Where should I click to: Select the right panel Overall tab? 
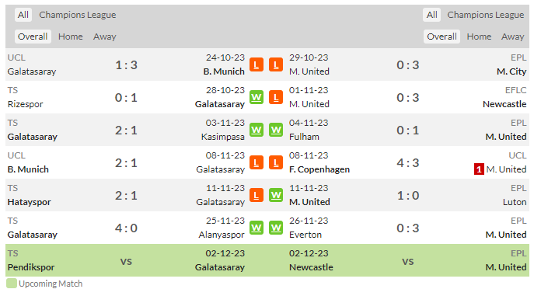(442, 37)
